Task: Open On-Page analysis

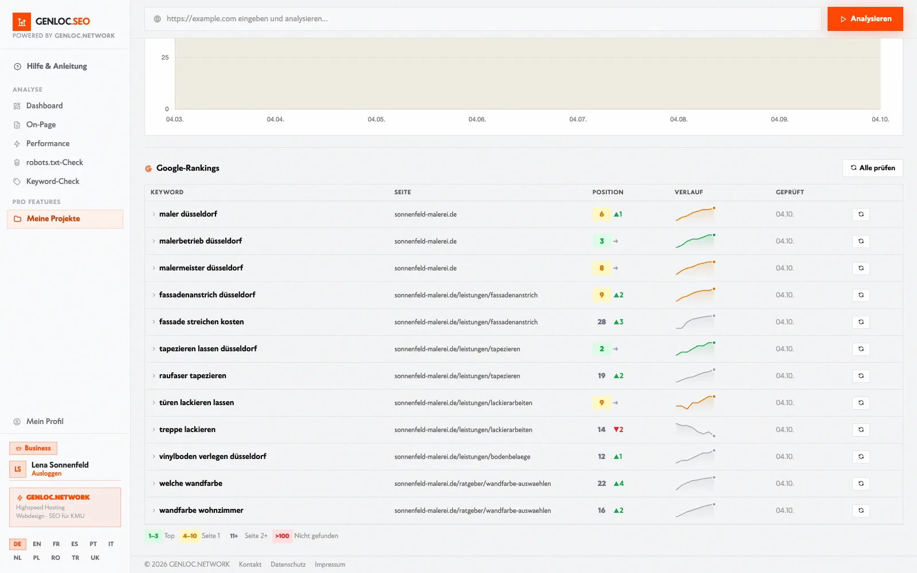Action: pyautogui.click(x=65, y=125)
